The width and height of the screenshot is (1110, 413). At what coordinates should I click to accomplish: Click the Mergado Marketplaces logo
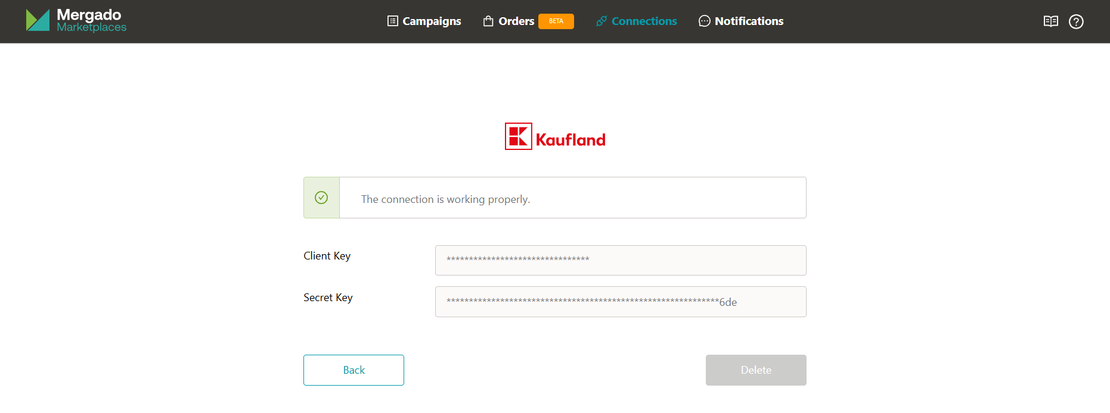point(76,21)
